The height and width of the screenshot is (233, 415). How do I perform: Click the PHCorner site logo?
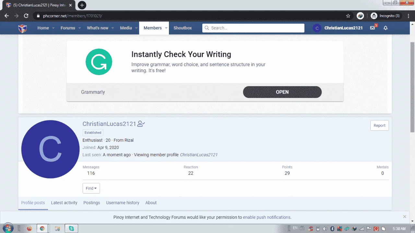22,28
